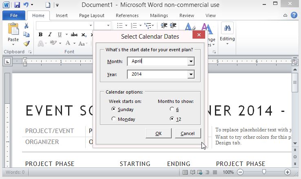
Task: Click the Underline formatting icon
Action: tap(60, 35)
